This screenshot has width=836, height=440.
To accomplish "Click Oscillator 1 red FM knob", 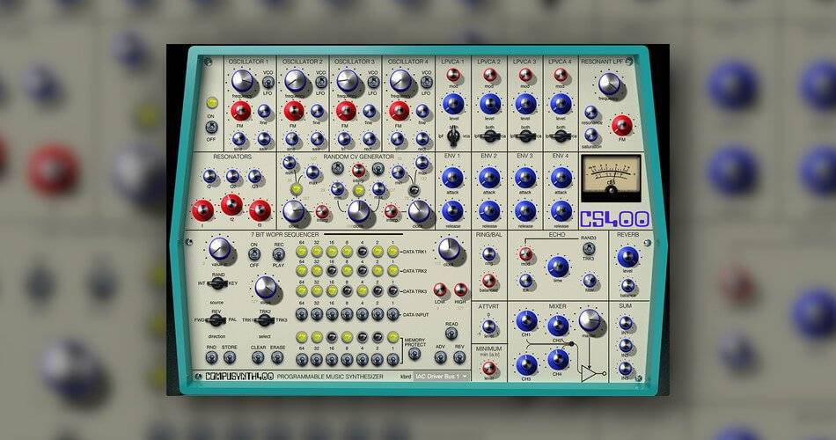I will [241, 111].
